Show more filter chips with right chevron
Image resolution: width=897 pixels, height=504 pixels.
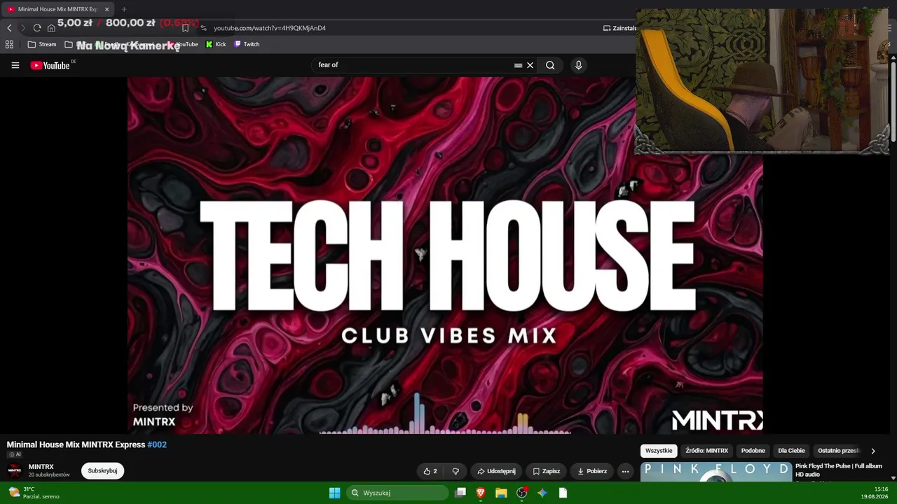point(872,451)
